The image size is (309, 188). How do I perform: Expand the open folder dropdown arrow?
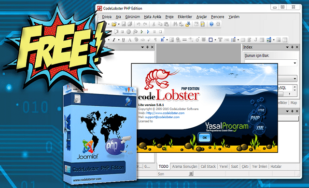point(119,24)
